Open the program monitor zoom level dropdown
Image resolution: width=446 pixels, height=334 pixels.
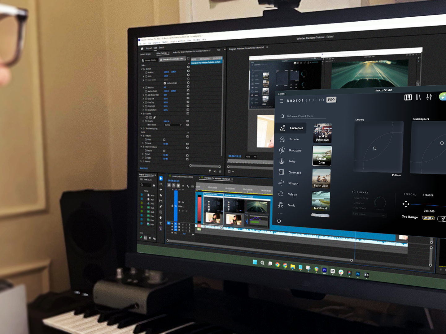point(251,157)
